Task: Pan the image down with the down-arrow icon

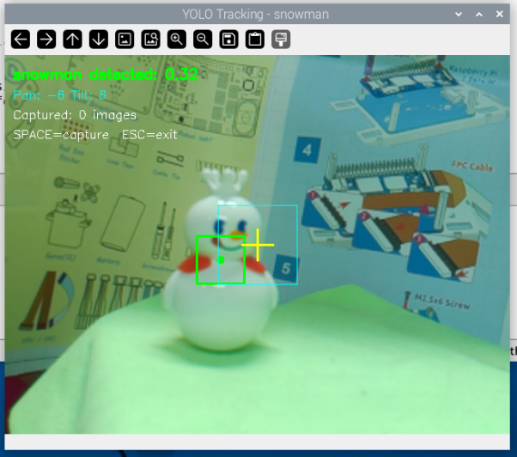Action: pyautogui.click(x=99, y=40)
